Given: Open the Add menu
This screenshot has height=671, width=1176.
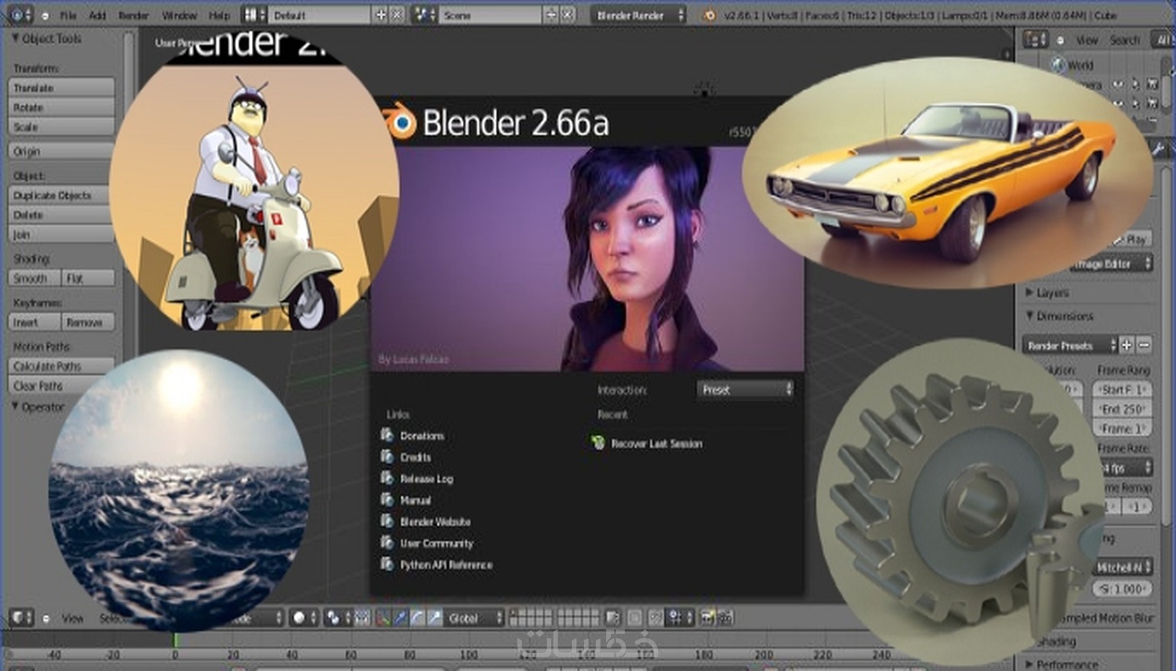Looking at the screenshot, I should pyautogui.click(x=98, y=15).
